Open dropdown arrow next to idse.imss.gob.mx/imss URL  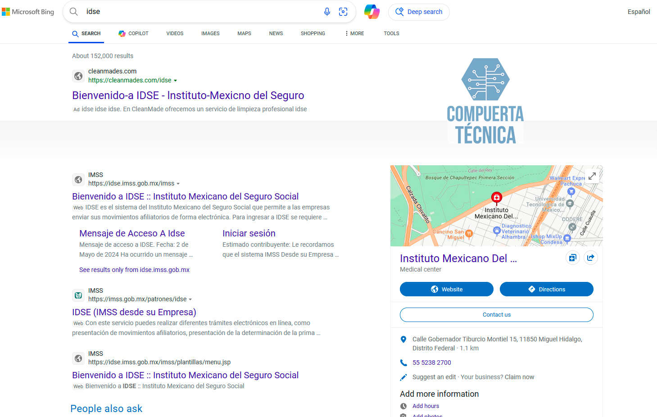point(178,184)
